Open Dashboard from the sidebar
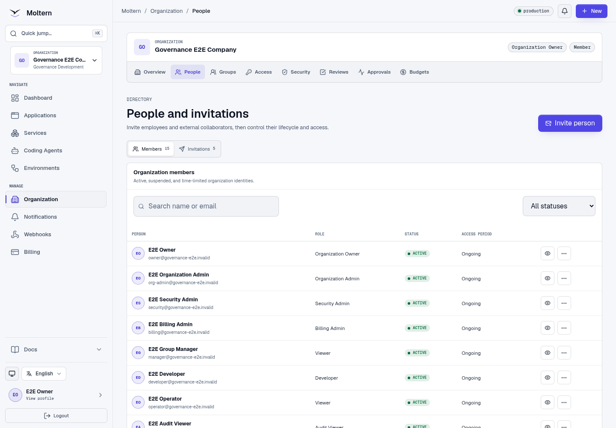Viewport: 616px width, 428px height. [x=56, y=98]
